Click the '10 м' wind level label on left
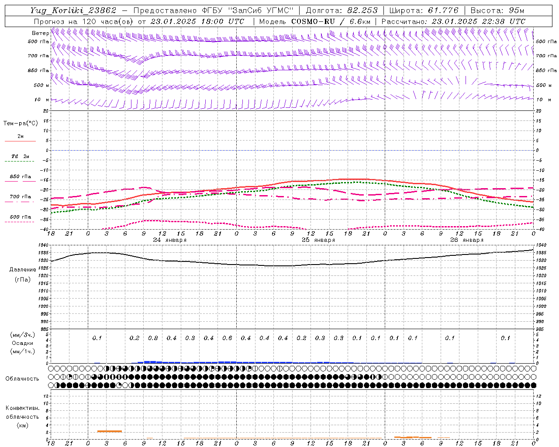 [42, 100]
